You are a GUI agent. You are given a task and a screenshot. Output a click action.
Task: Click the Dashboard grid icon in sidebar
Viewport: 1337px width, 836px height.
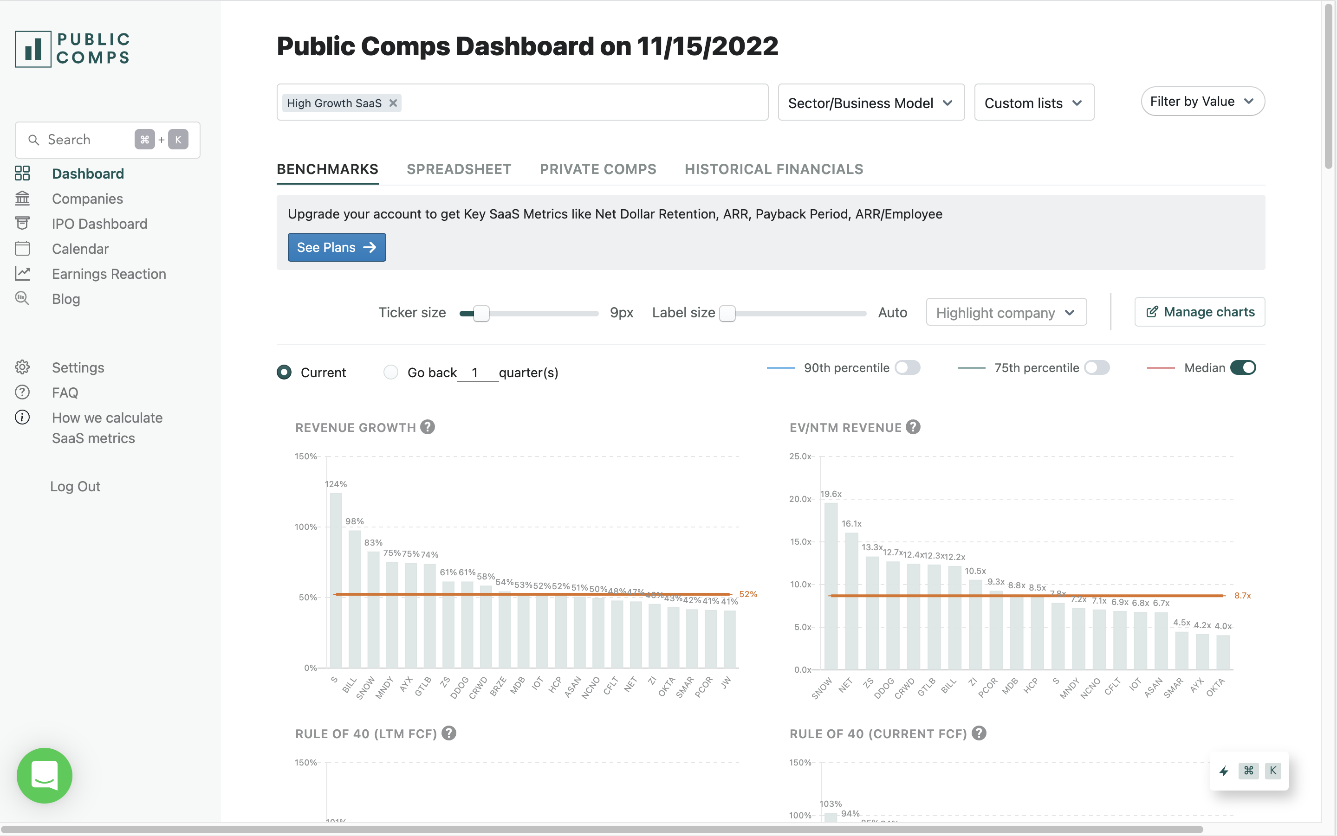pyautogui.click(x=22, y=174)
